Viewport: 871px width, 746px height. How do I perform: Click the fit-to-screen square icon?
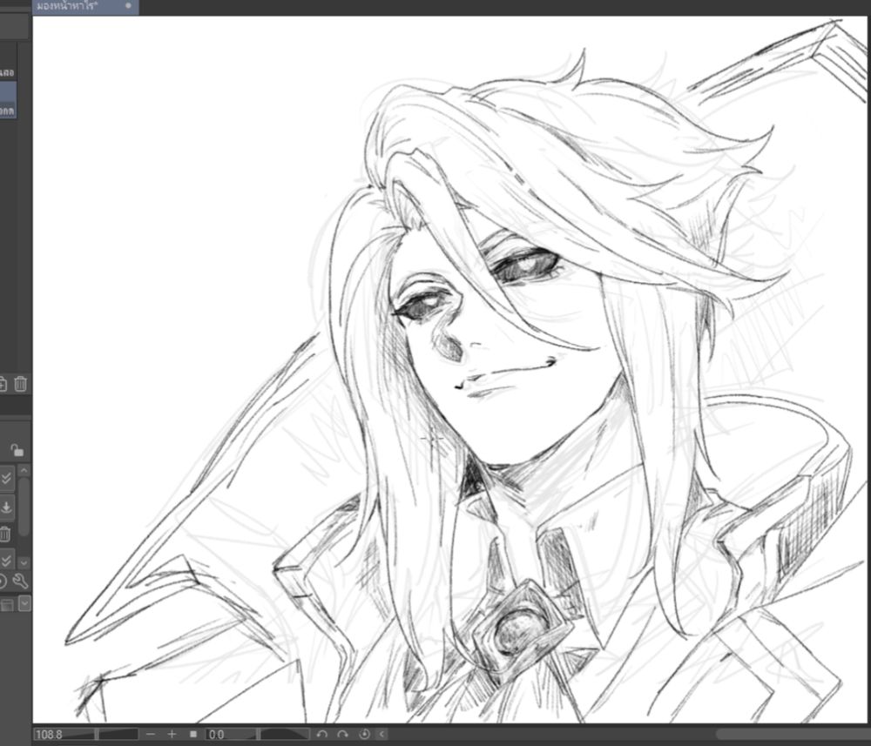(192, 734)
